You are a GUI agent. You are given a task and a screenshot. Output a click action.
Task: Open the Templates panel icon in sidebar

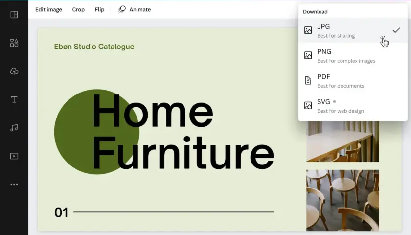click(14, 14)
